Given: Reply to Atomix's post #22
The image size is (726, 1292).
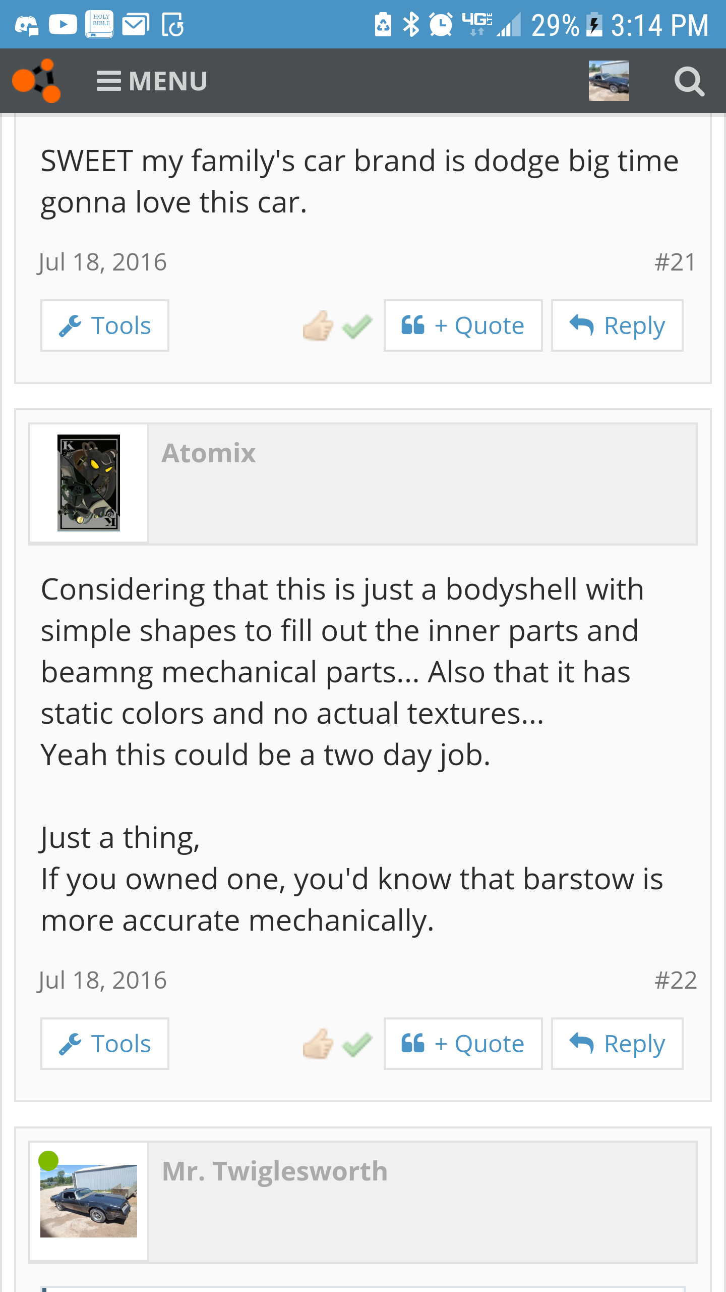Looking at the screenshot, I should 617,1044.
